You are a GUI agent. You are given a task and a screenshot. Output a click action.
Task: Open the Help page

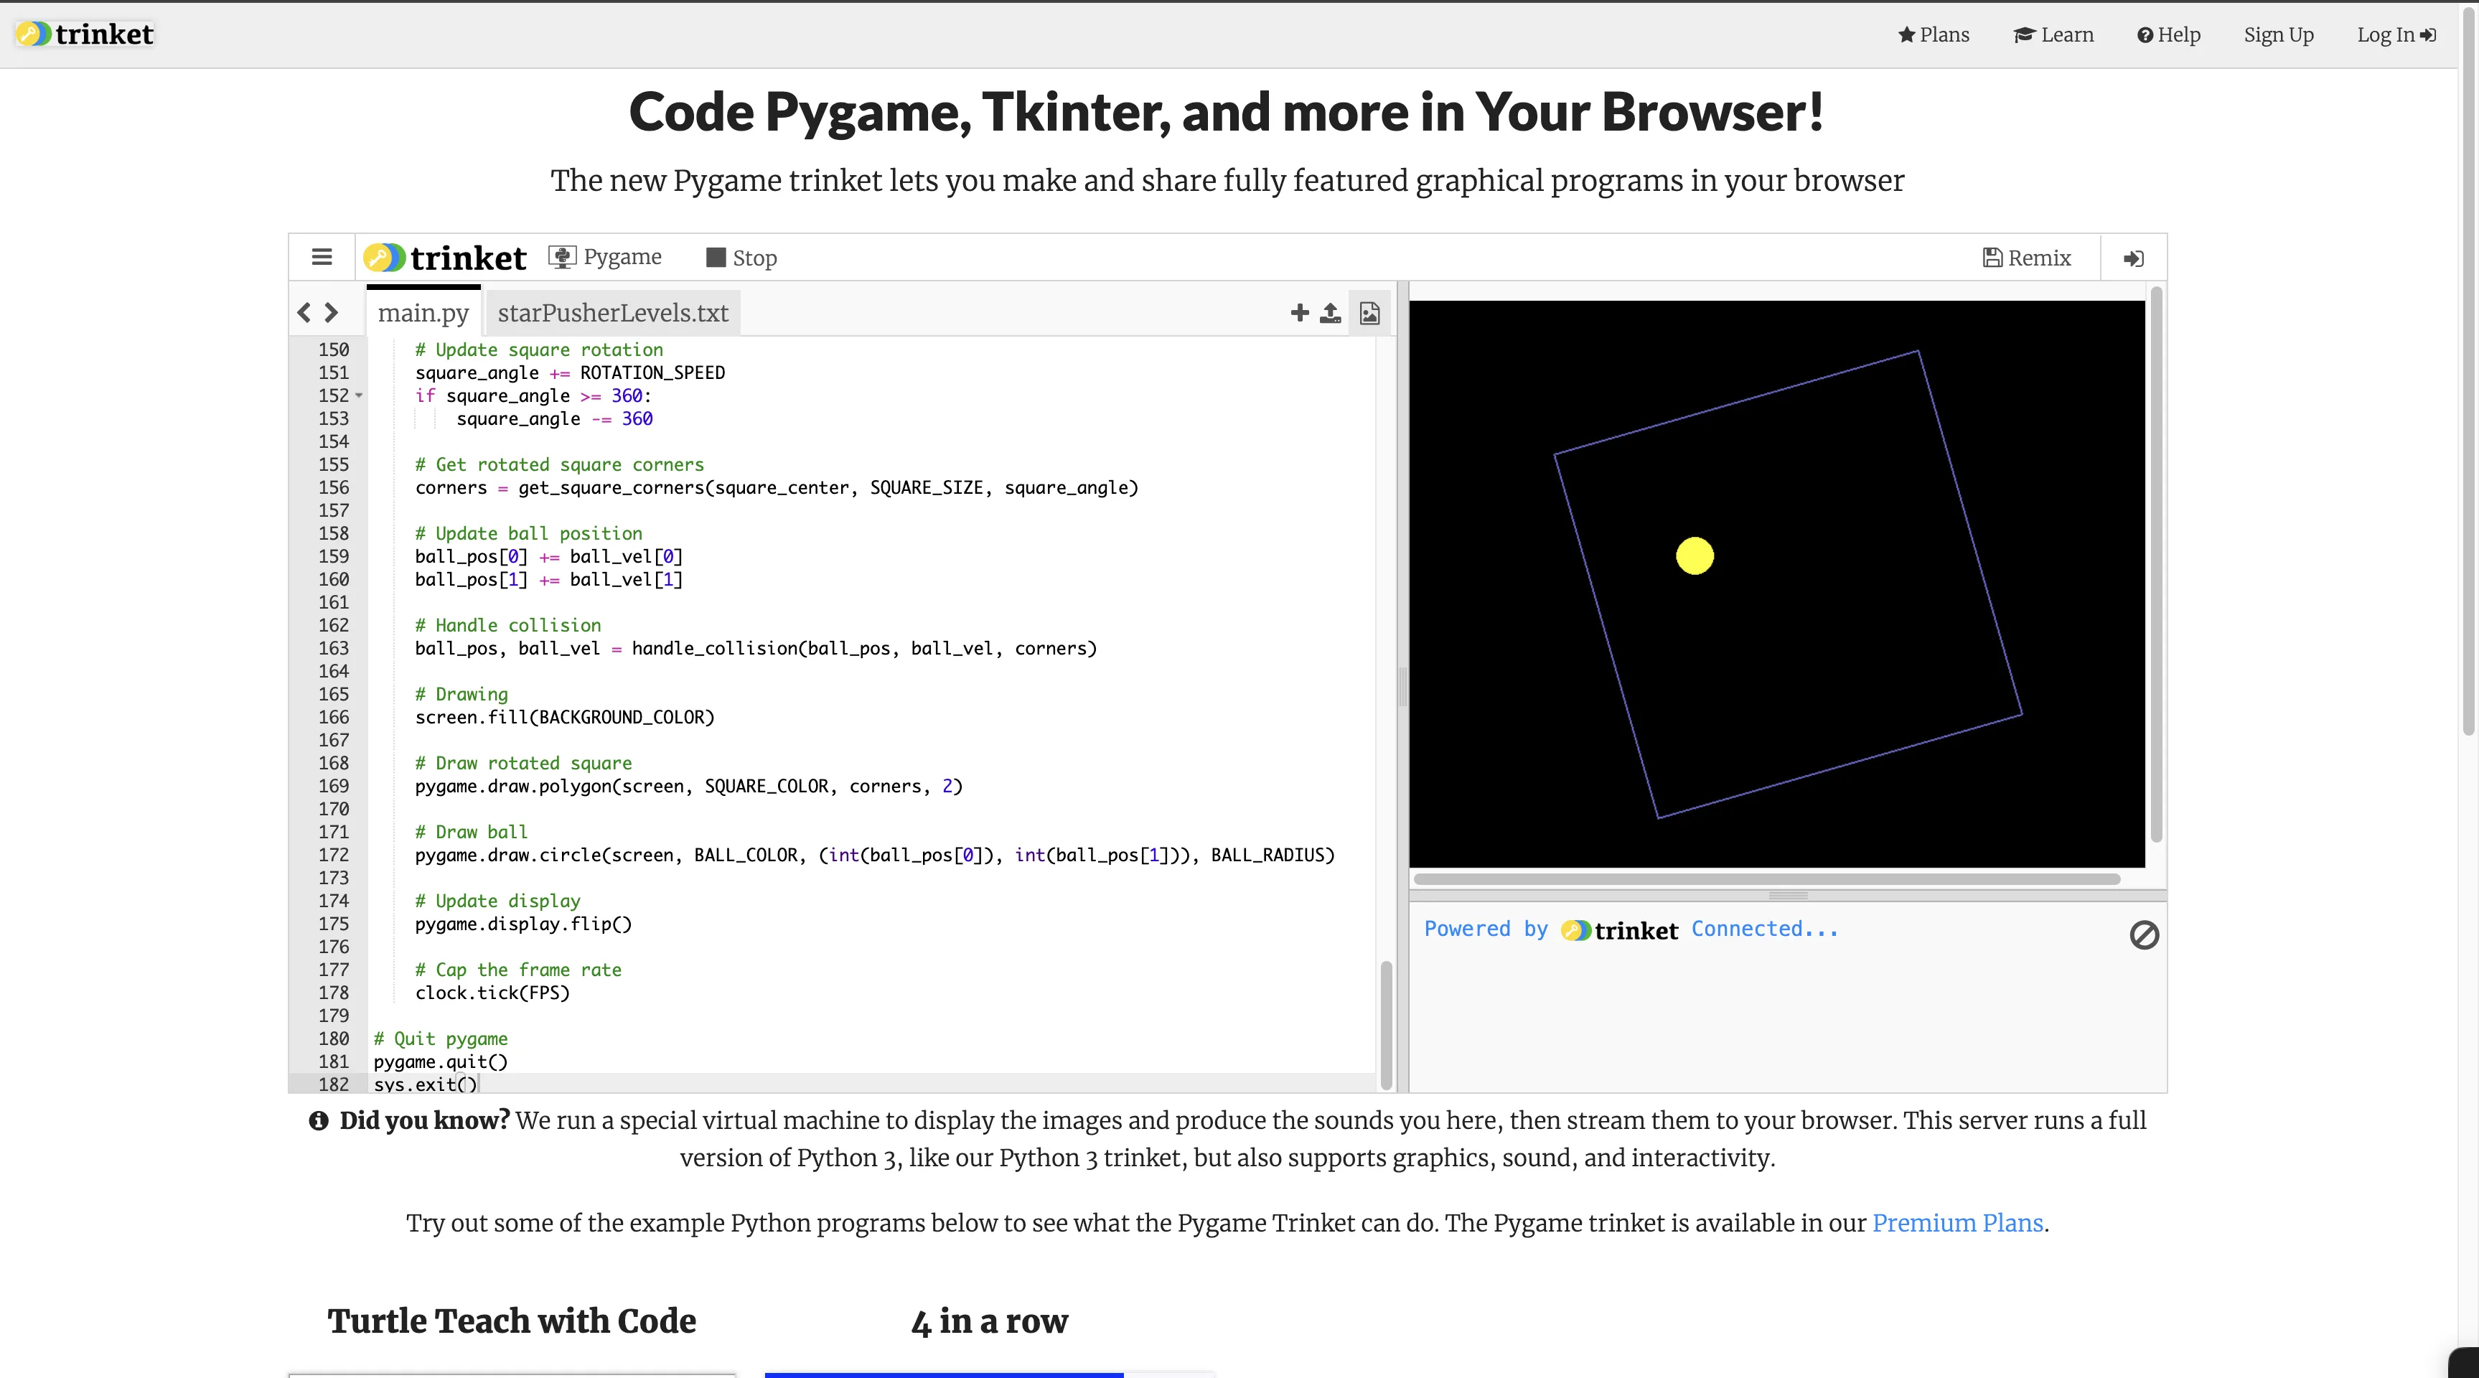tap(2169, 34)
